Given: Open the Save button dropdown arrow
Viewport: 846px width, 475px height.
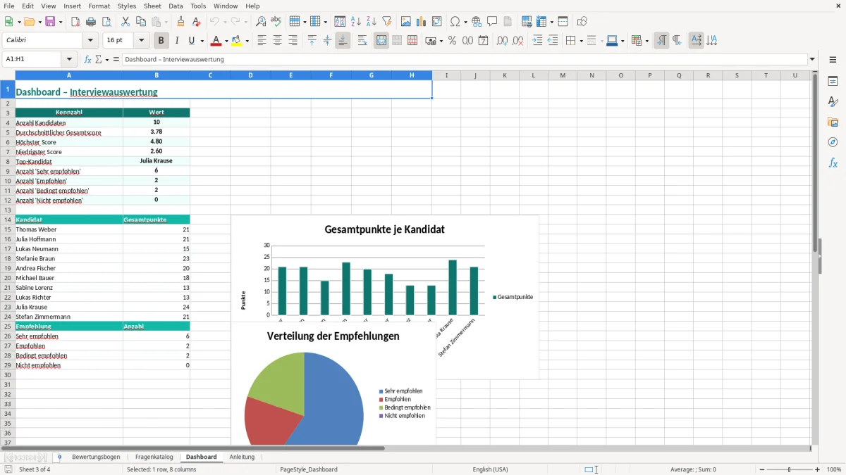Looking at the screenshot, I should (61, 22).
